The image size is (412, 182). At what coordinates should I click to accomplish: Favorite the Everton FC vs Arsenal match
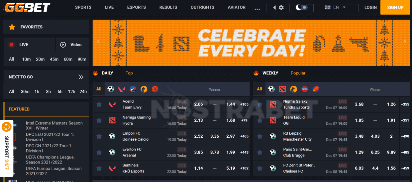coord(99,153)
